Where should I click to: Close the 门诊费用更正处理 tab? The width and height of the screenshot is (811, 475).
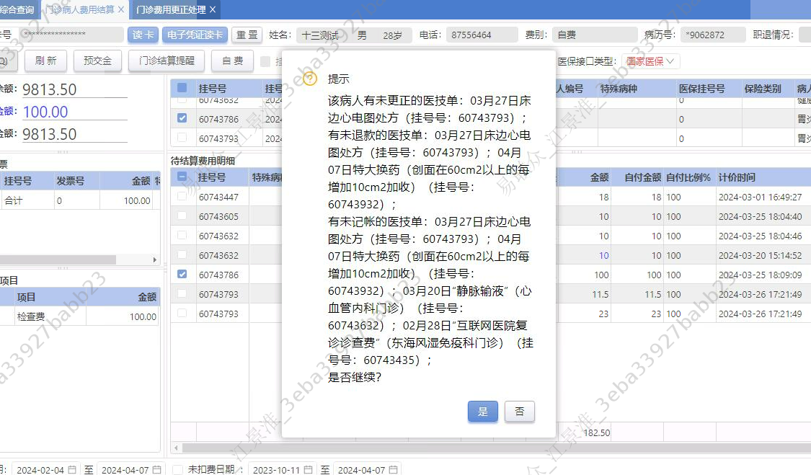pyautogui.click(x=212, y=9)
